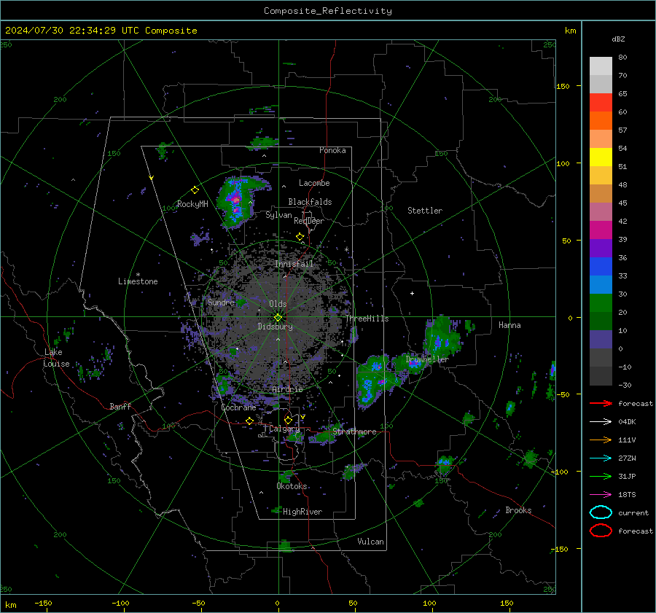
Task: Click the RedDeer city label
Action: (309, 221)
